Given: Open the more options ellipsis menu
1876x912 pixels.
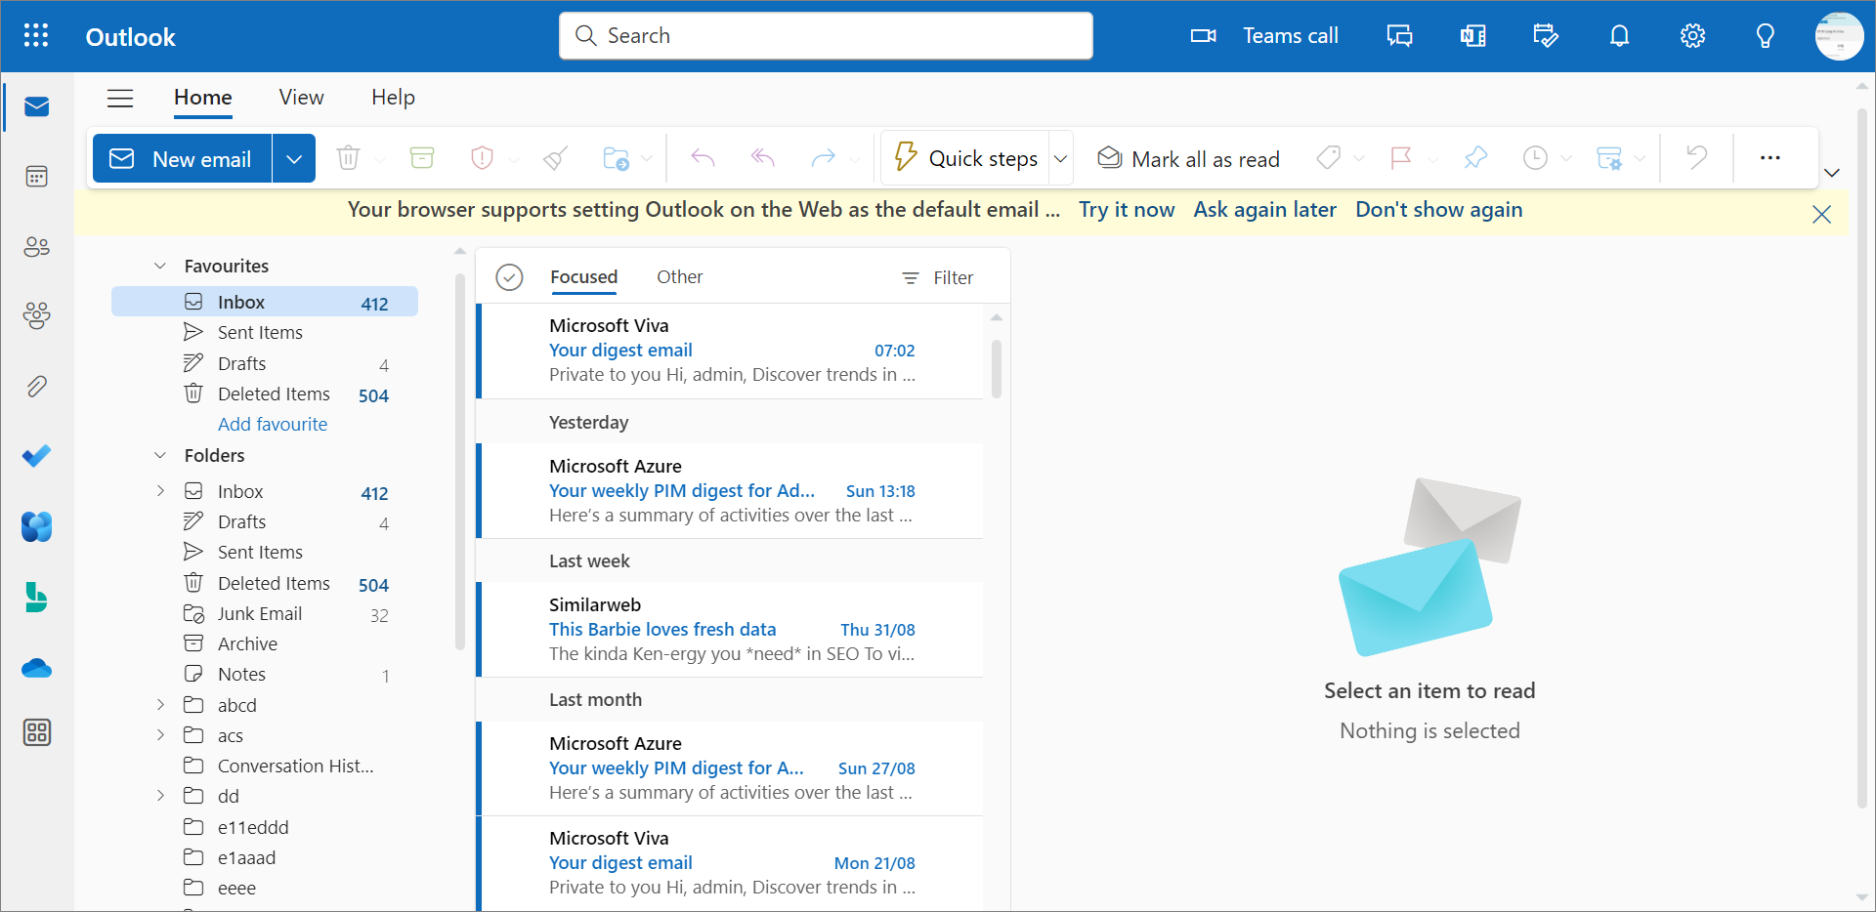Looking at the screenshot, I should [1769, 158].
